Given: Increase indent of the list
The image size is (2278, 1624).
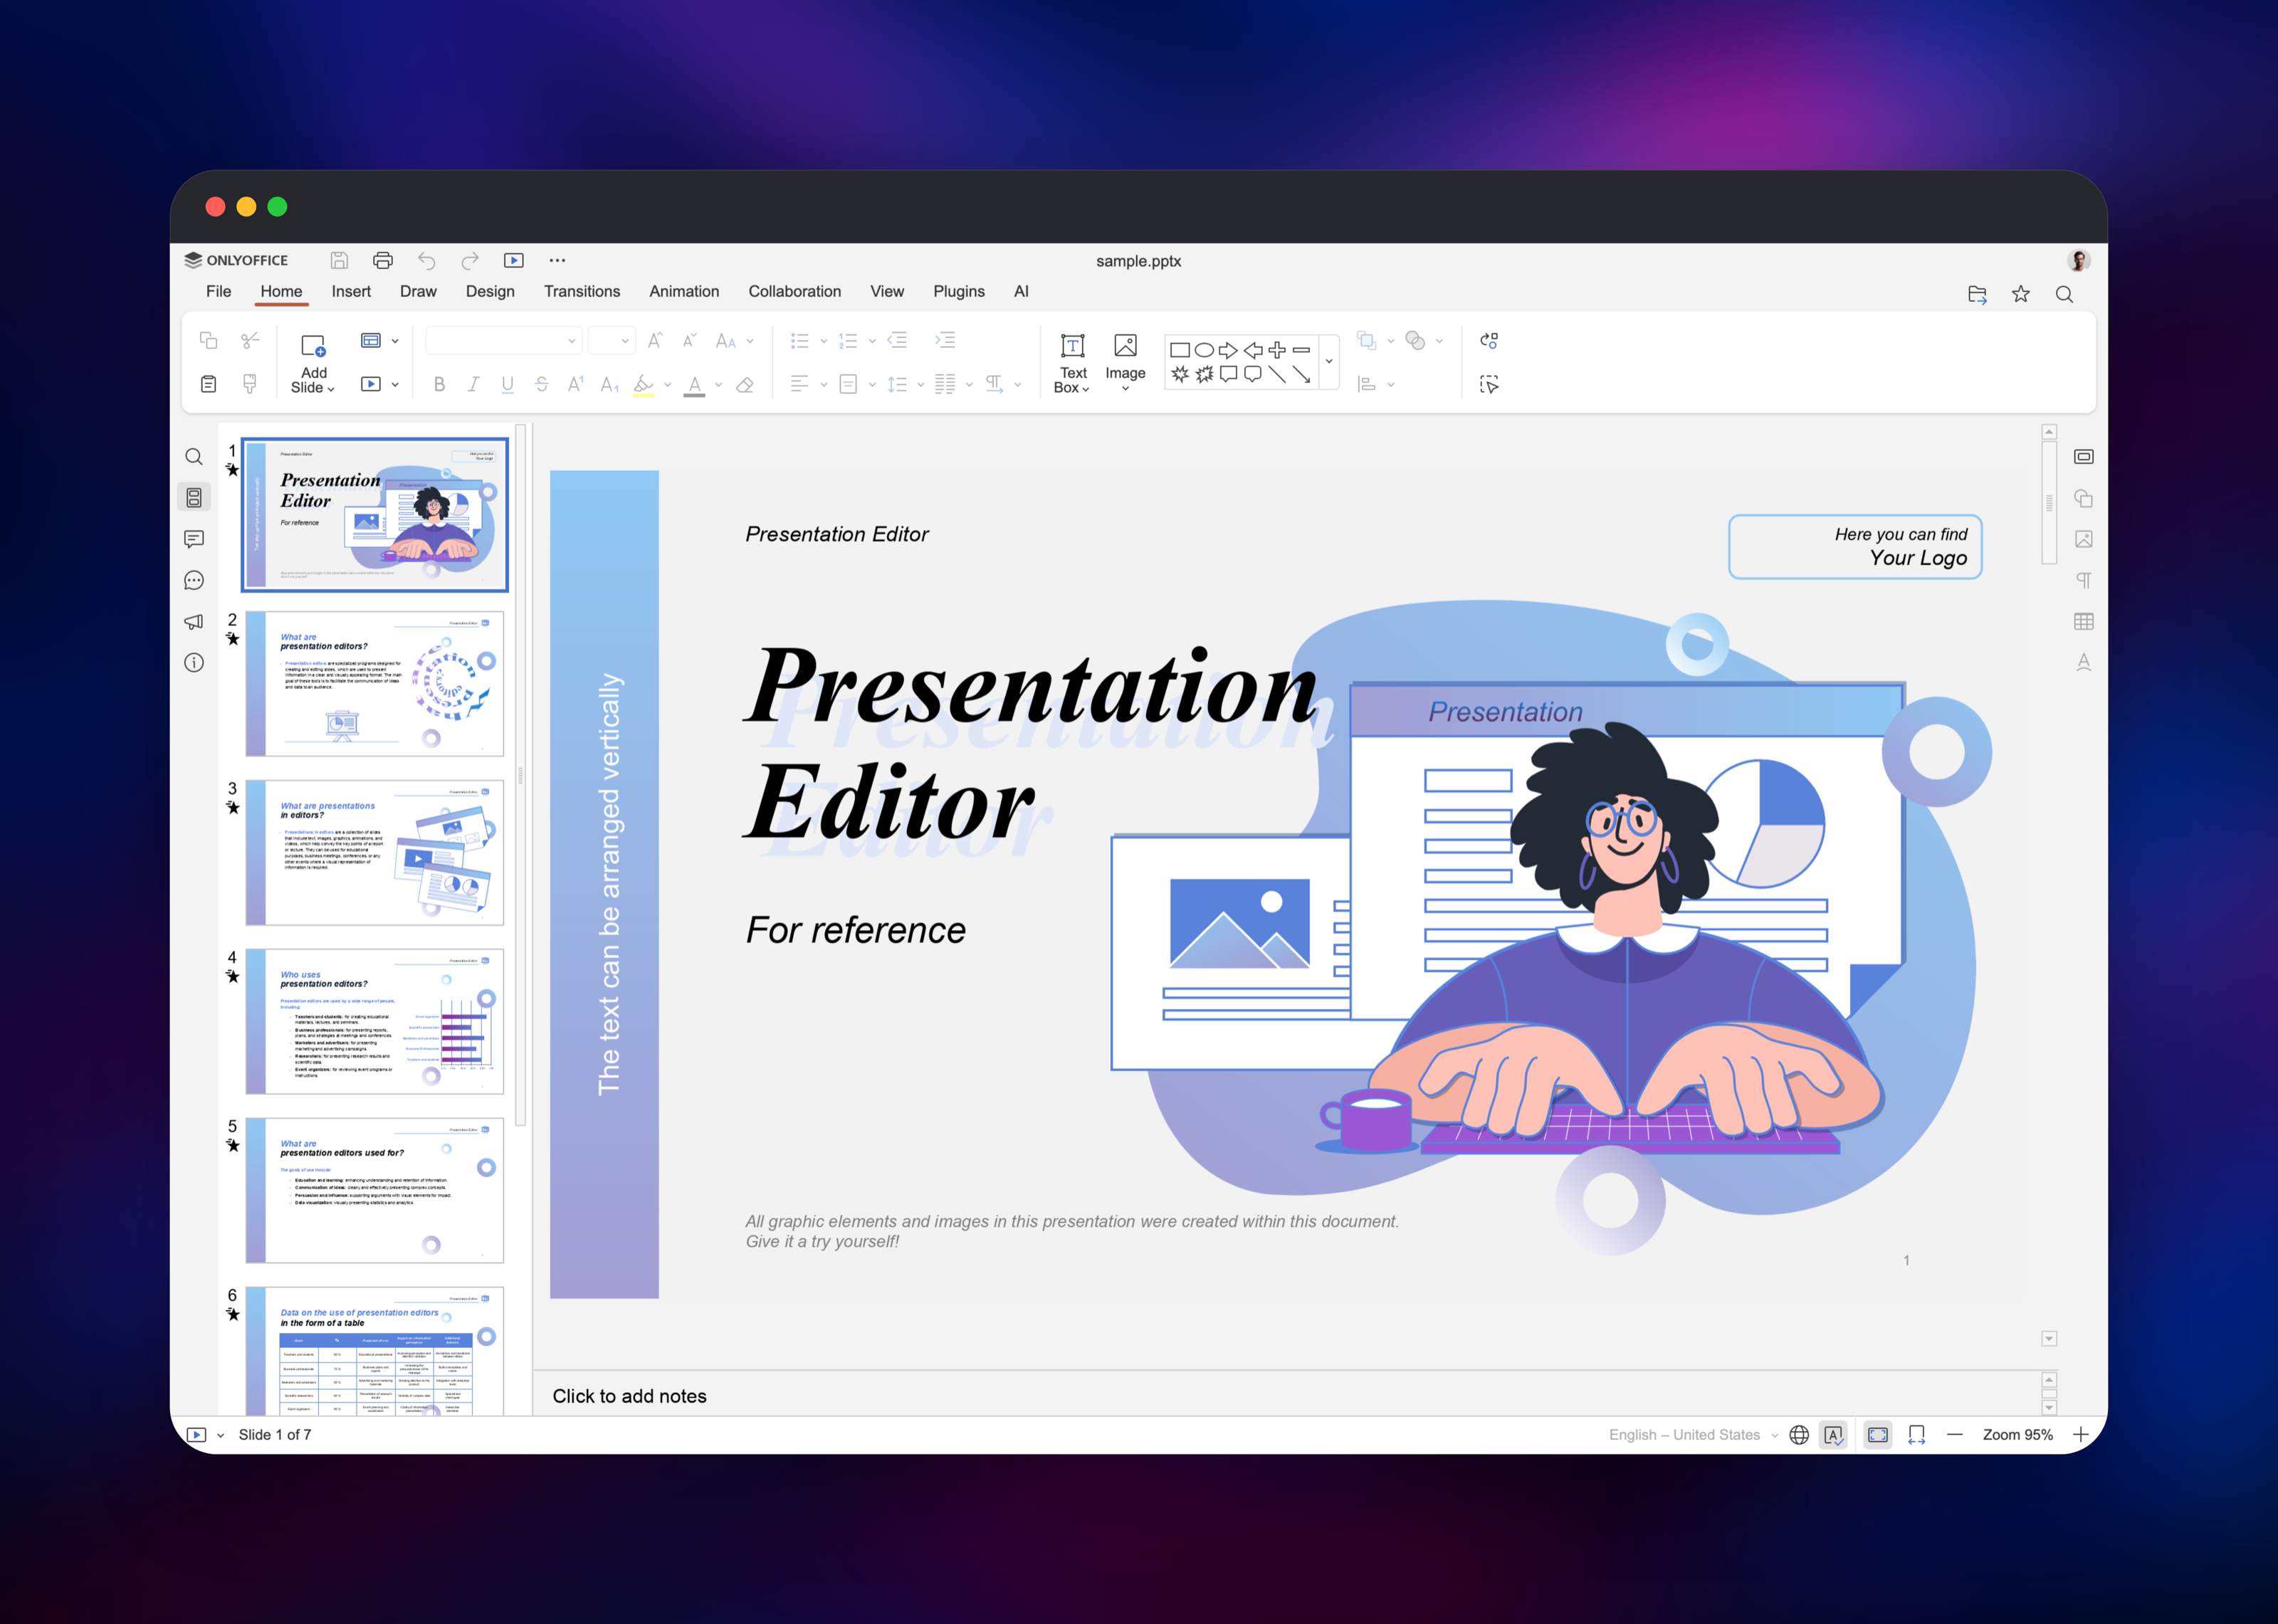Looking at the screenshot, I should [945, 340].
